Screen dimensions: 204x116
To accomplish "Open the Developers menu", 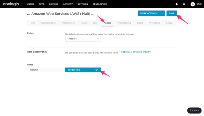I will [x=100, y=4].
